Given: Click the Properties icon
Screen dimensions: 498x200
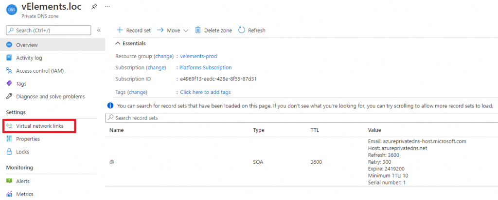Looking at the screenshot, I should [x=9, y=139].
